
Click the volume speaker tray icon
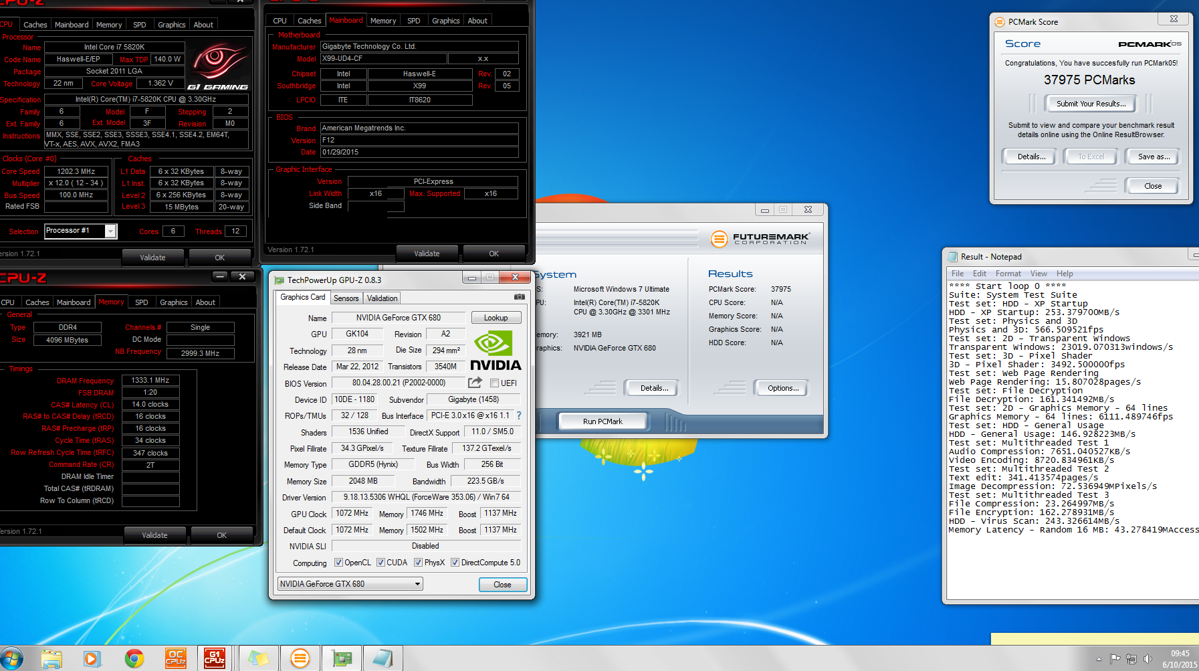pos(1148,659)
